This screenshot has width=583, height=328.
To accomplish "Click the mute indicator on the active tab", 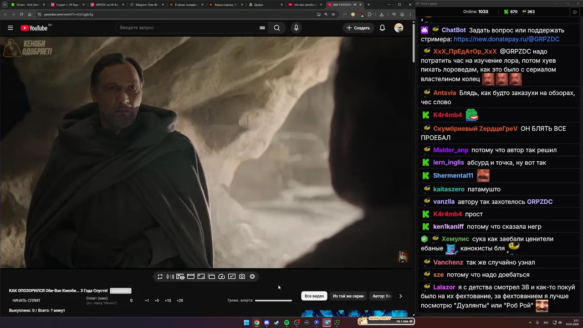I will (x=355, y=5).
